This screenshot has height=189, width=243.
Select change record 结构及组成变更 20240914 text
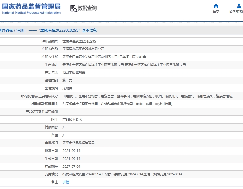pos(82,174)
